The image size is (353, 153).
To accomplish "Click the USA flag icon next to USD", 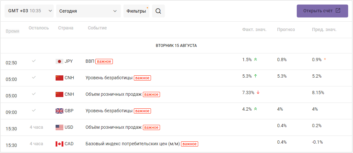I will (x=59, y=127).
